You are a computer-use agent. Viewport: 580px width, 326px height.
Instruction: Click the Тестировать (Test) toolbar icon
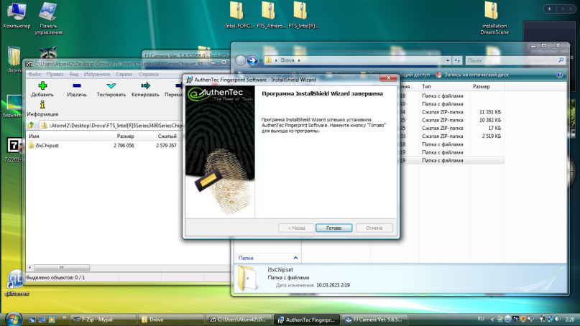click(x=111, y=89)
